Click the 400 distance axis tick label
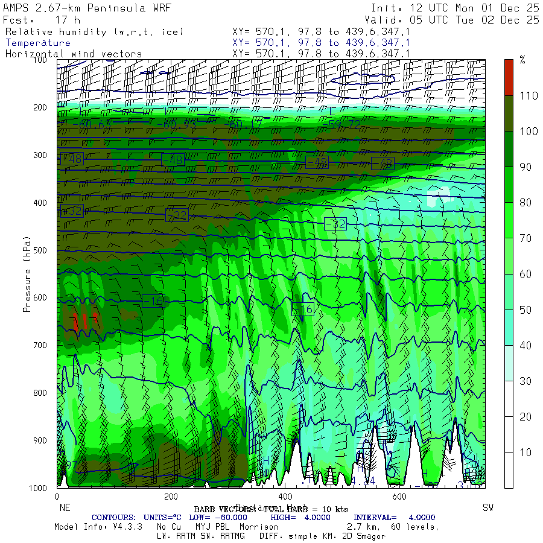The image size is (543, 543). coord(285,497)
